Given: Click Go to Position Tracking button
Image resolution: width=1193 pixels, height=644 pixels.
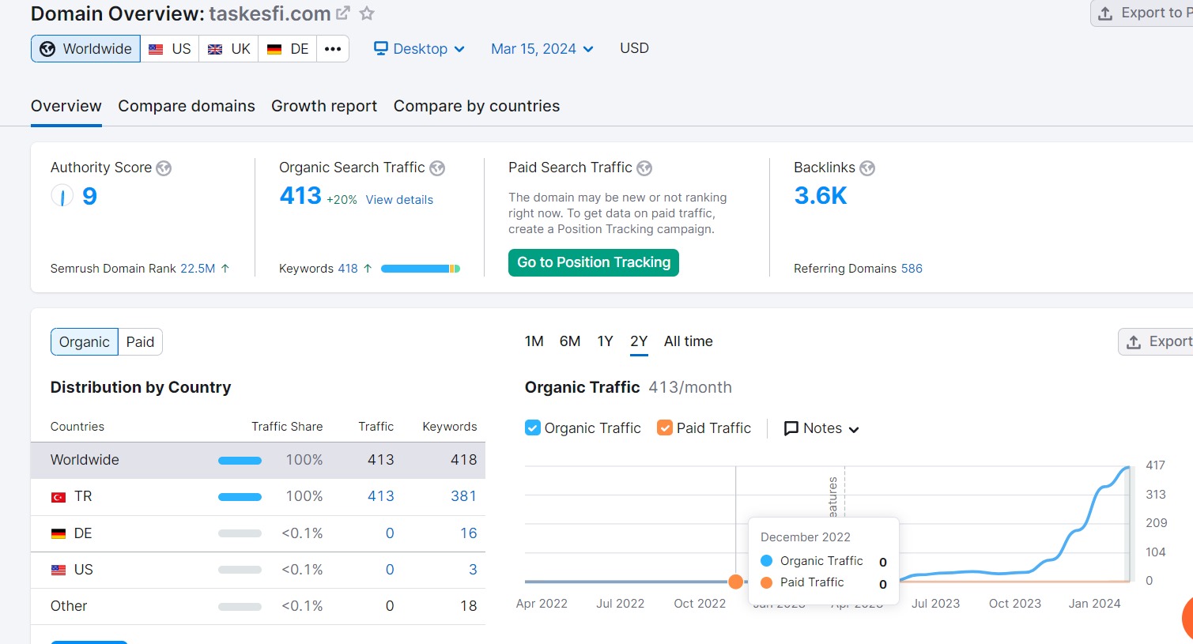Looking at the screenshot, I should click(594, 262).
